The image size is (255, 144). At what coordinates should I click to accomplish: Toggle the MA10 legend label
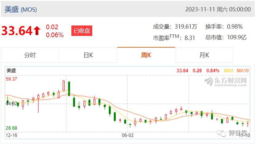[243, 71]
